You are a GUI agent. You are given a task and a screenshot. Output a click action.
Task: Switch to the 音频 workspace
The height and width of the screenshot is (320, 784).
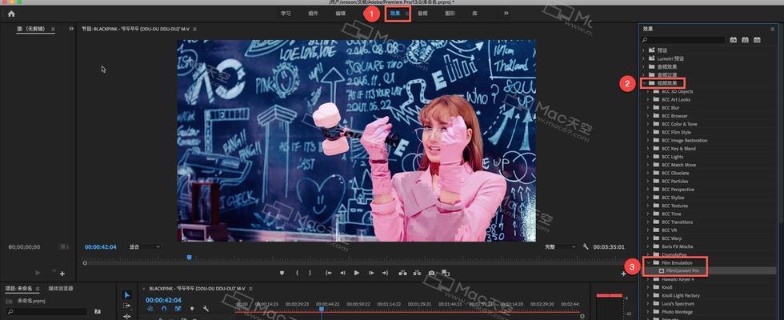[x=422, y=13]
